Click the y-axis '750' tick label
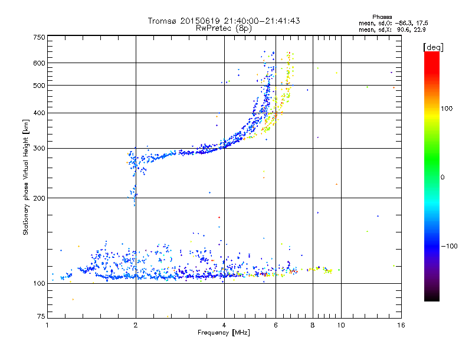The height and width of the screenshot is (354, 472). pos(39,37)
